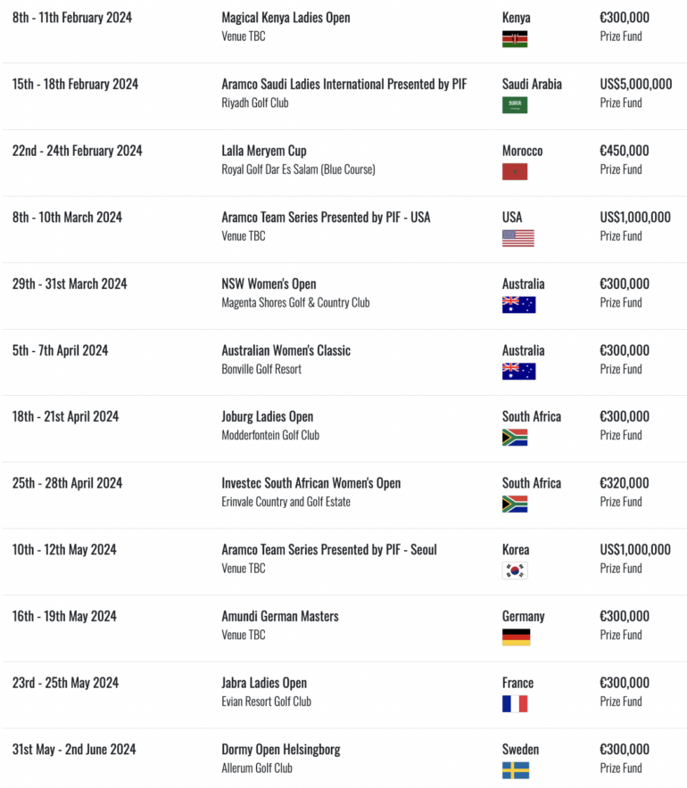Click the France flag icon
The image size is (687, 788).
click(x=515, y=703)
